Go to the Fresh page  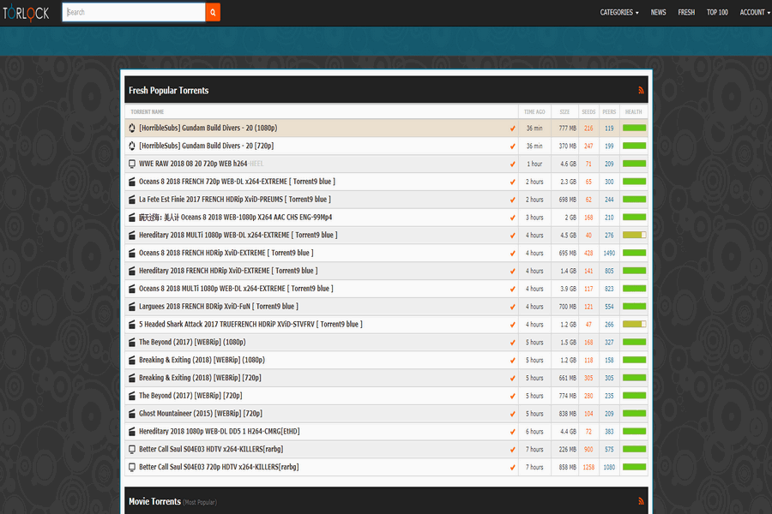click(686, 12)
